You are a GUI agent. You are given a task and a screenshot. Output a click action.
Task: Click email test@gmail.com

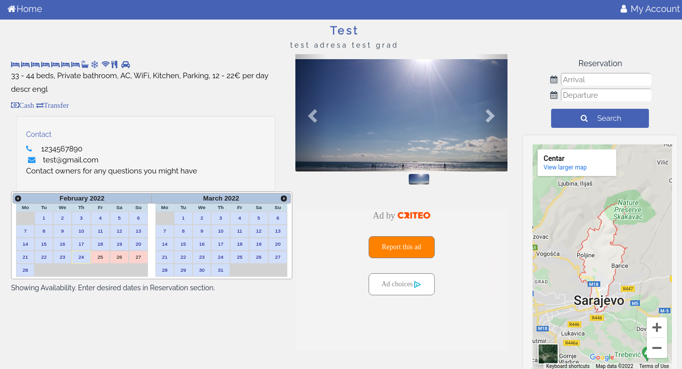[x=71, y=160]
